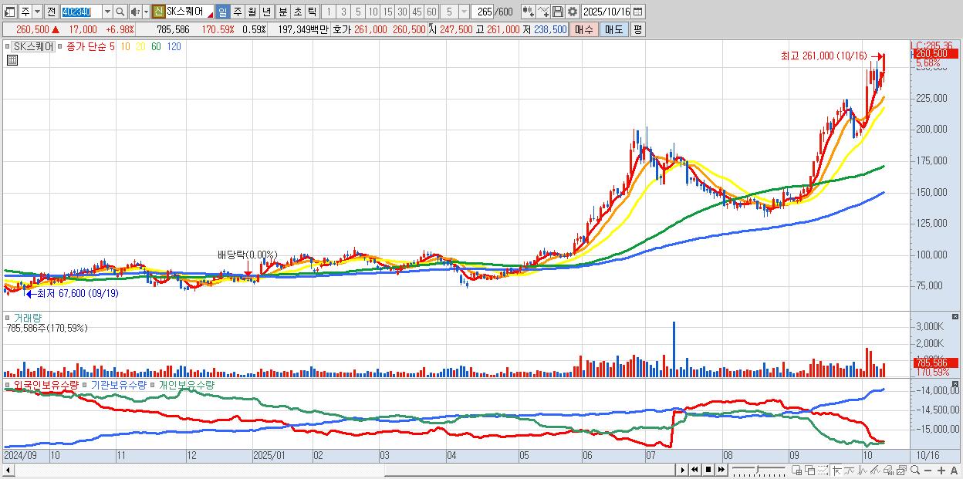Click the dotted-frame chart icon in bottom toolbar
This screenshot has height=479, width=963.
pos(823,471)
